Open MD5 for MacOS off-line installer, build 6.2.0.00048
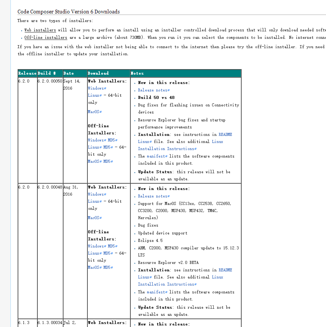This screenshot has width=326, height=327. 108,267
